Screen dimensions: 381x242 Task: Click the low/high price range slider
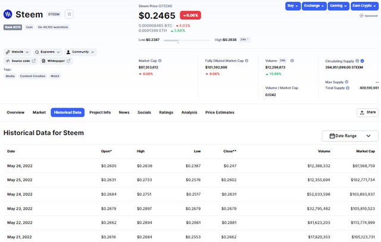tap(187, 40)
